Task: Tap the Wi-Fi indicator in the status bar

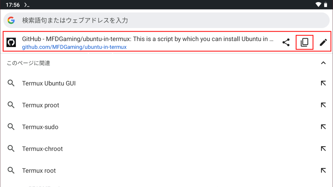Action: (x=318, y=5)
